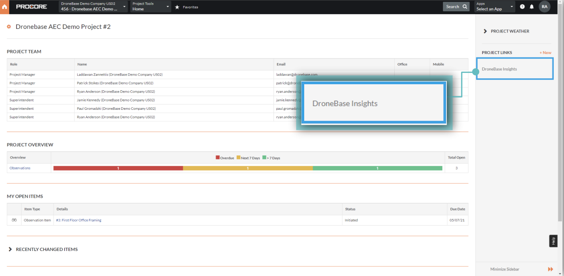
Task: Click the binoculars icon in My Open Items
Action: pyautogui.click(x=14, y=220)
